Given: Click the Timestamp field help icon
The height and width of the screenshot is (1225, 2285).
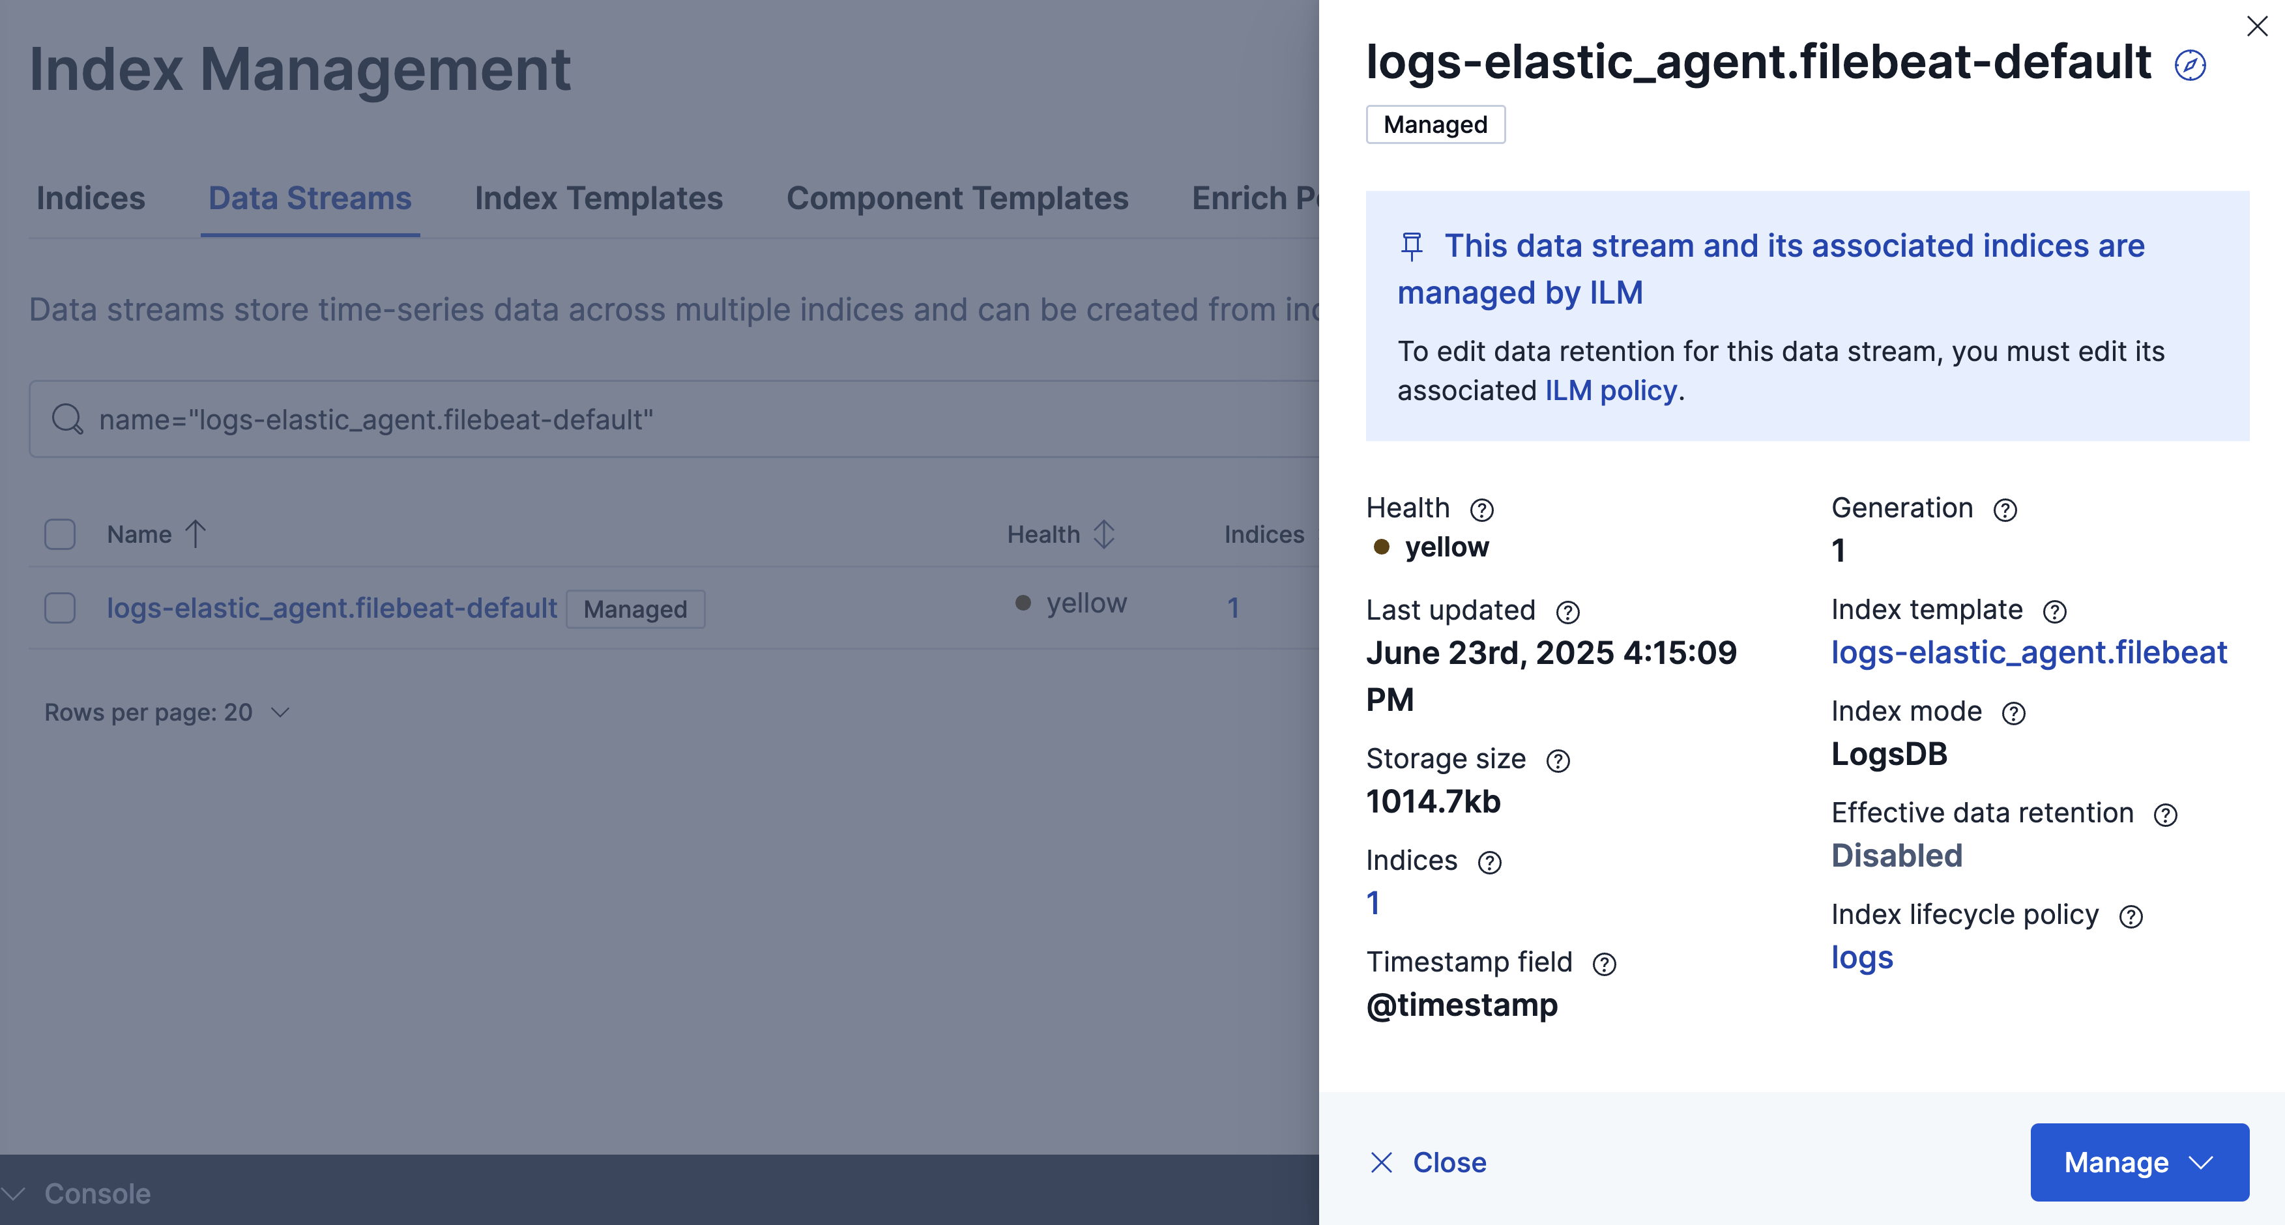Looking at the screenshot, I should [x=1605, y=963].
